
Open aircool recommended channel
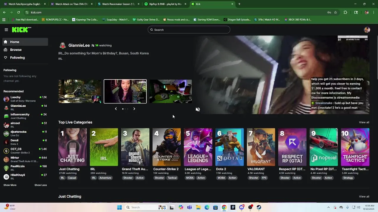point(25,125)
